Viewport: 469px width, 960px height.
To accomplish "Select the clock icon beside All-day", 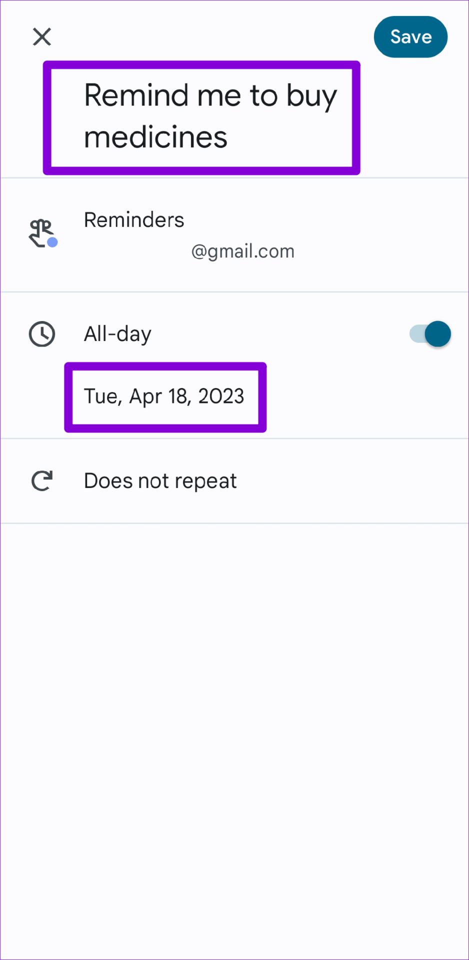I will click(42, 334).
